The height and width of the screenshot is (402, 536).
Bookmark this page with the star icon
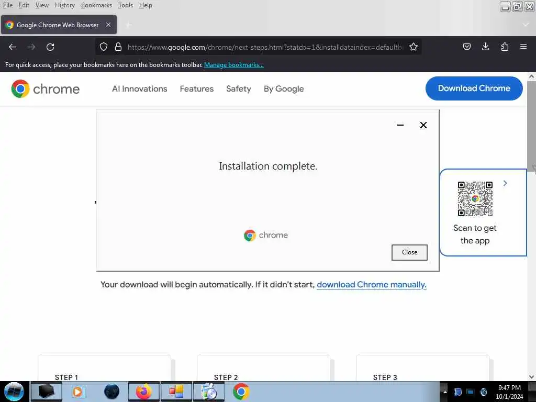point(414,47)
